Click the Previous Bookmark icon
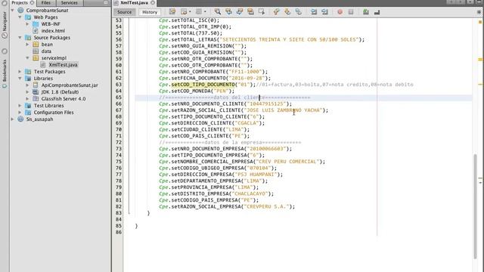This screenshot has height=272, width=484. pyautogui.click(x=276, y=12)
